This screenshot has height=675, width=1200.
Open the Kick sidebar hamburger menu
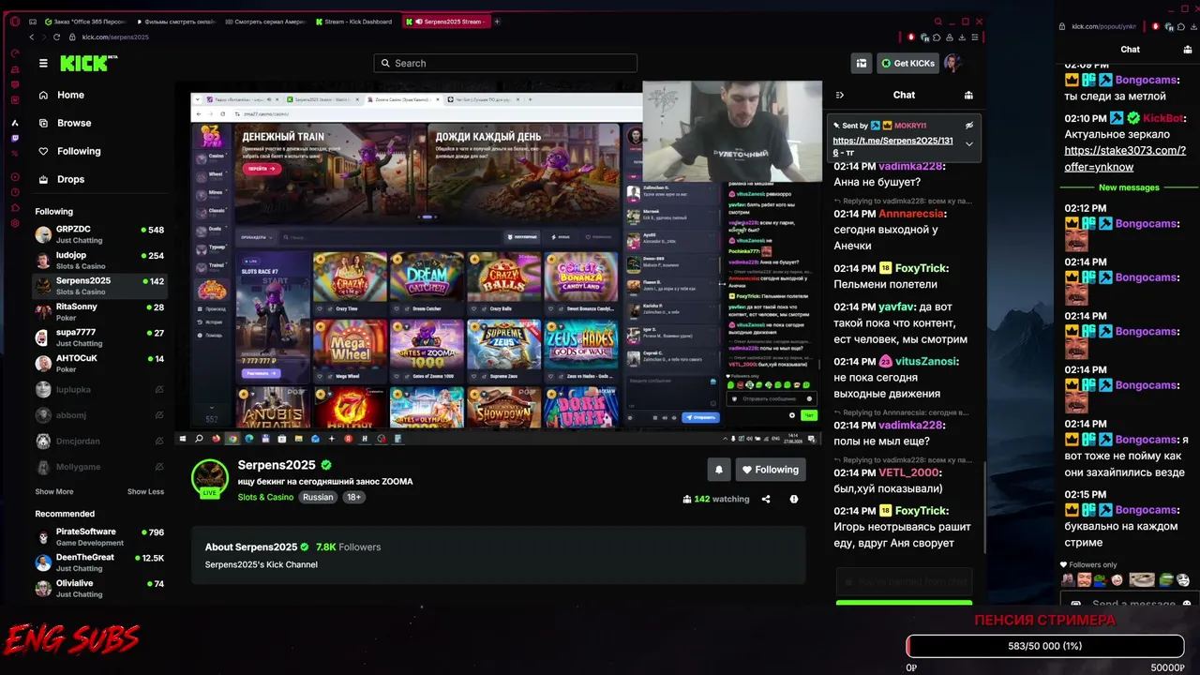[43, 63]
